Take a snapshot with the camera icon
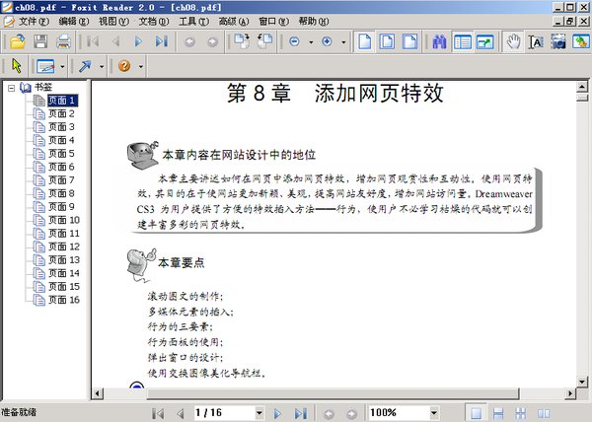592x422 pixels. click(x=558, y=41)
